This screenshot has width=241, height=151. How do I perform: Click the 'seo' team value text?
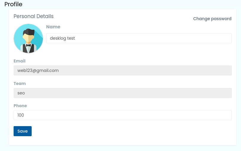pos(21,93)
